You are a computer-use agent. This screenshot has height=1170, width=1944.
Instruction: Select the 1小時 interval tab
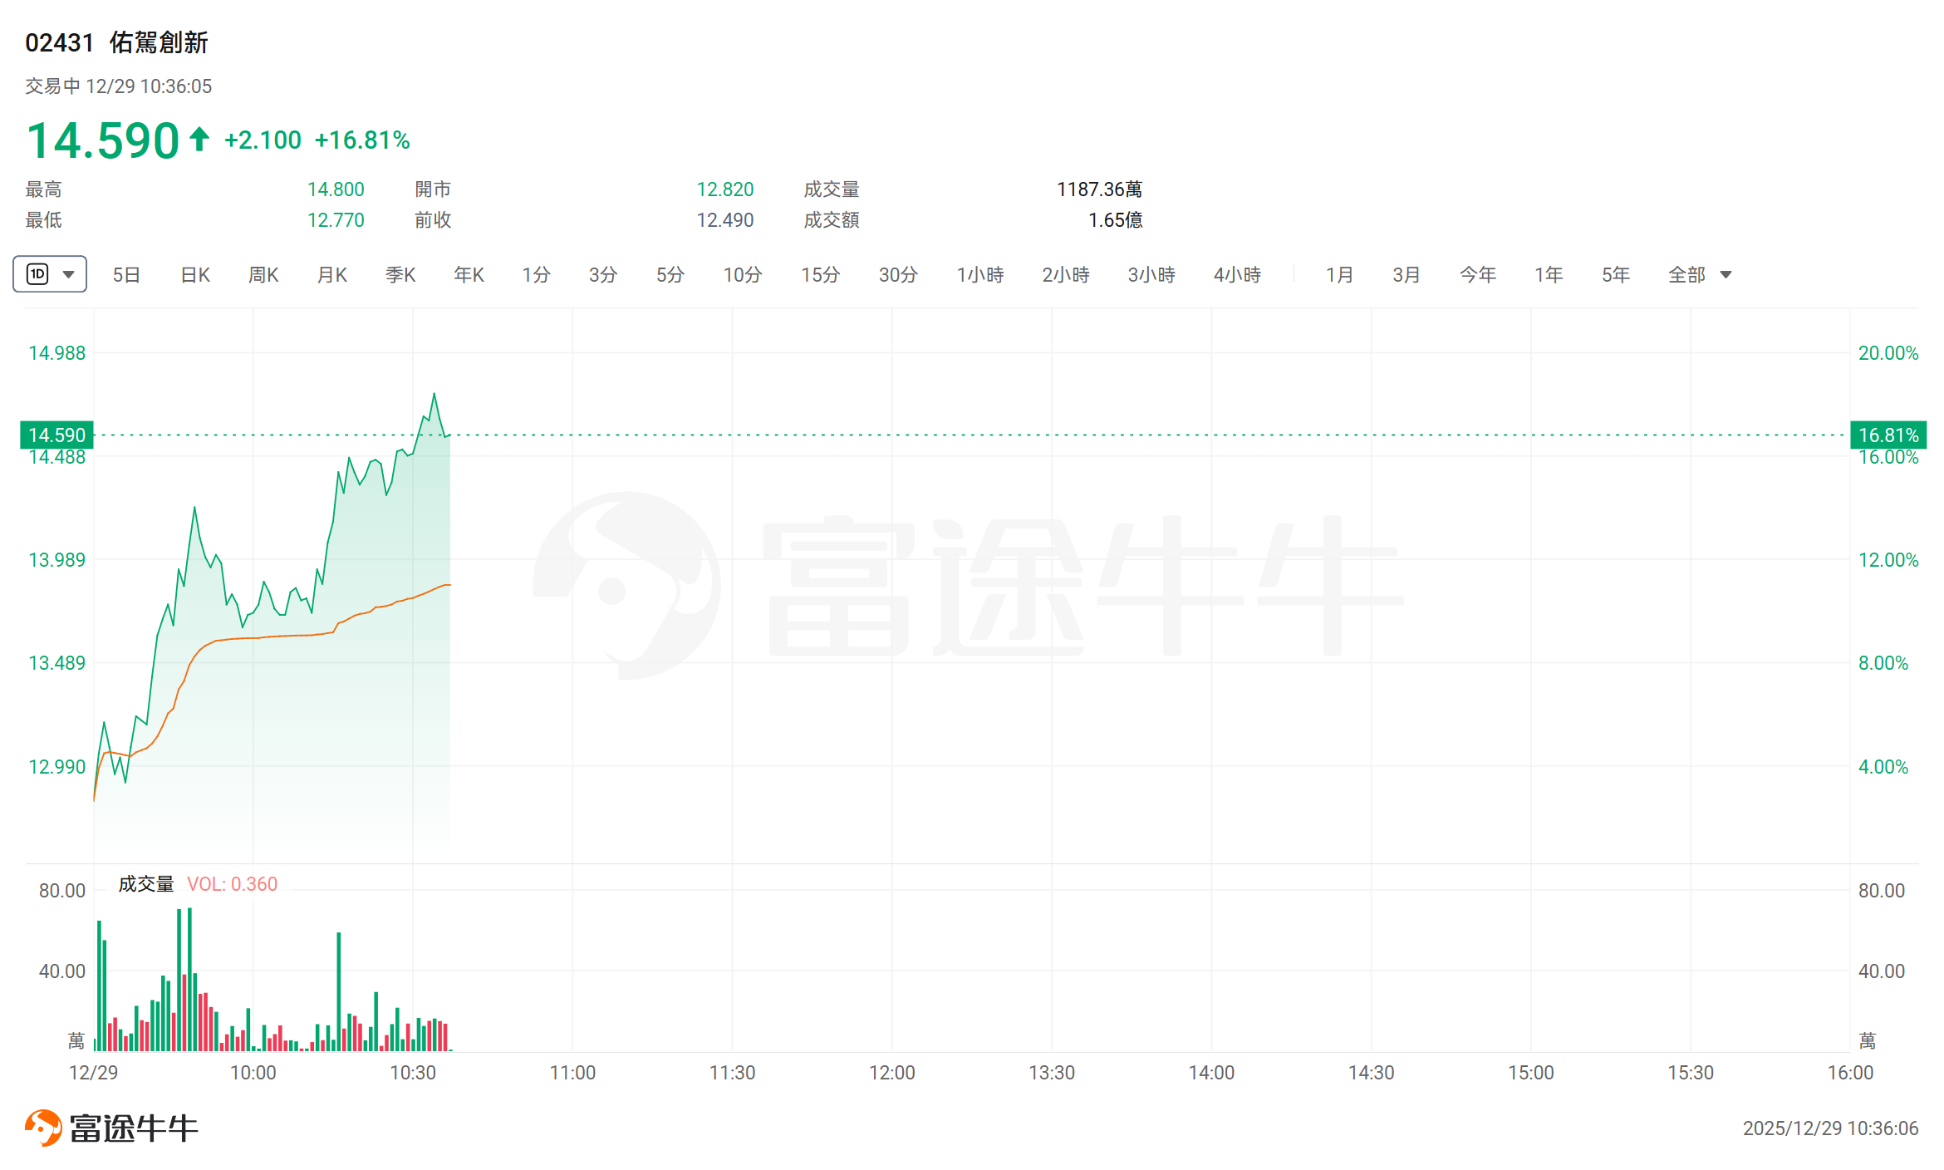980,275
